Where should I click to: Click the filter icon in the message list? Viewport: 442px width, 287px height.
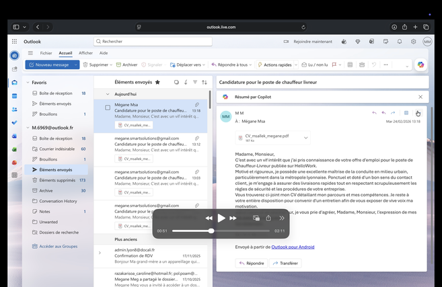[x=195, y=82]
